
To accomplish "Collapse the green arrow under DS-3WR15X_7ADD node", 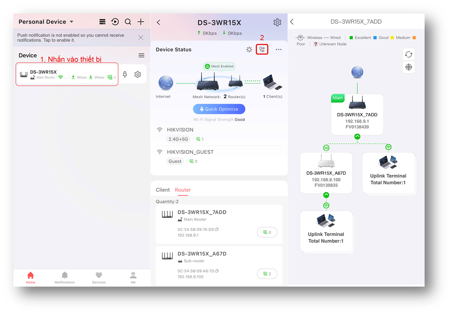I will (x=357, y=137).
